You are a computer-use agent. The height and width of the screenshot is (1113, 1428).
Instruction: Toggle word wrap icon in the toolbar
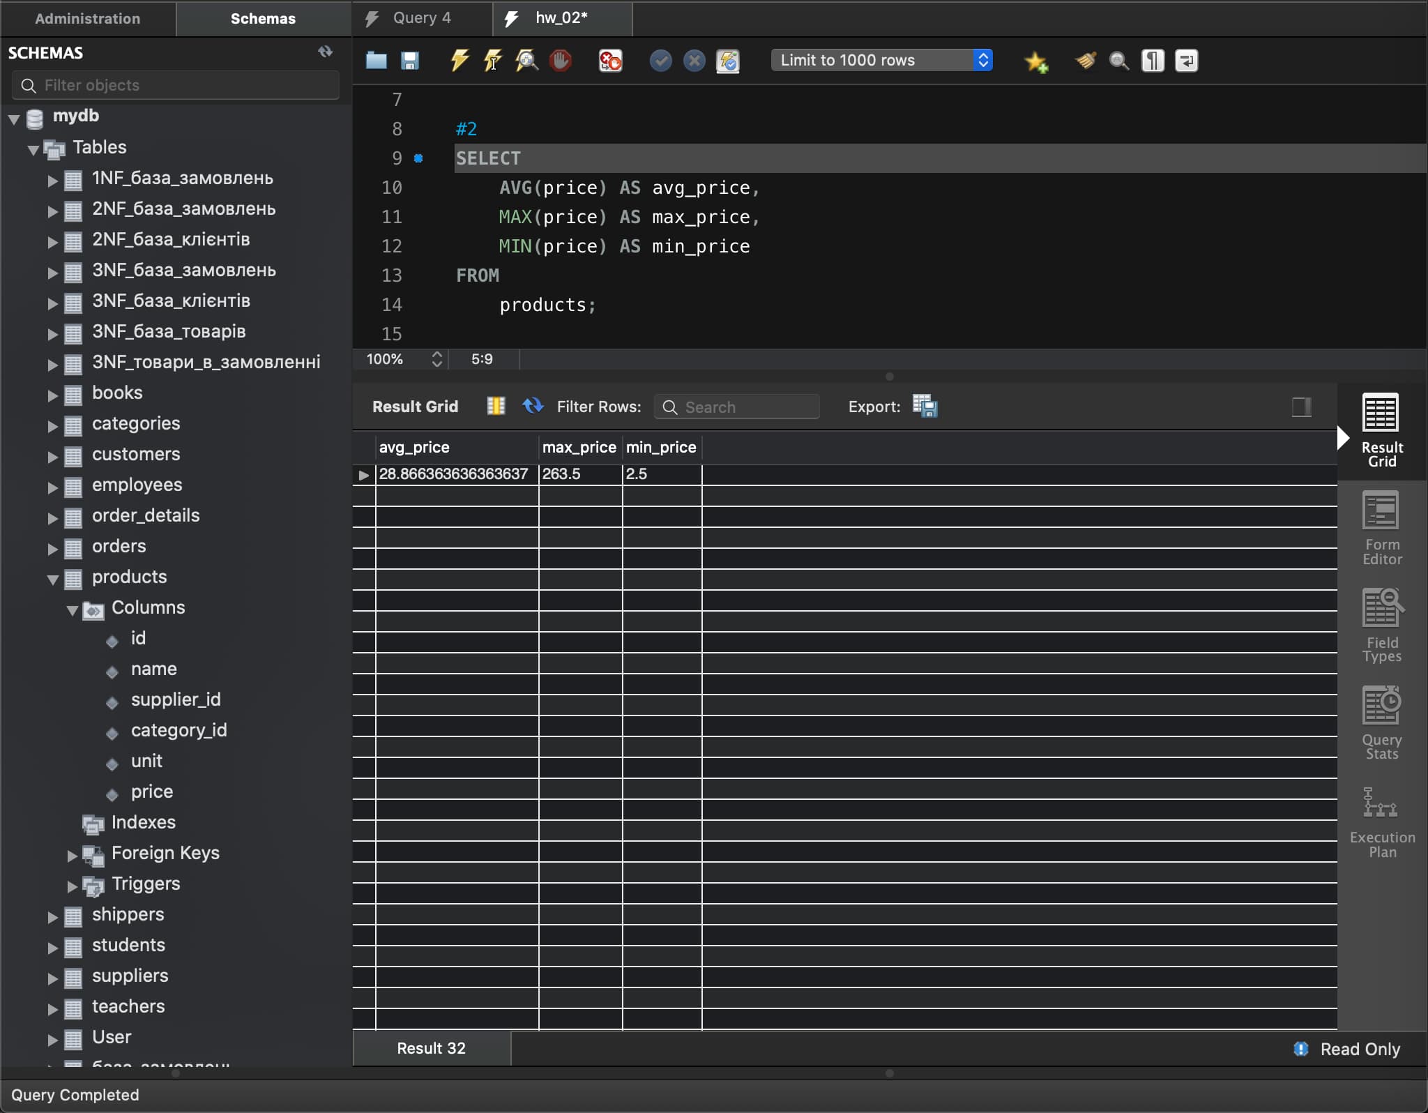(x=1186, y=61)
